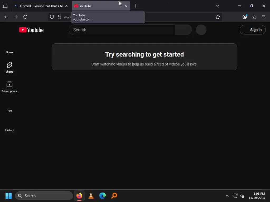
Task: Reload the current page
Action: pos(25,17)
